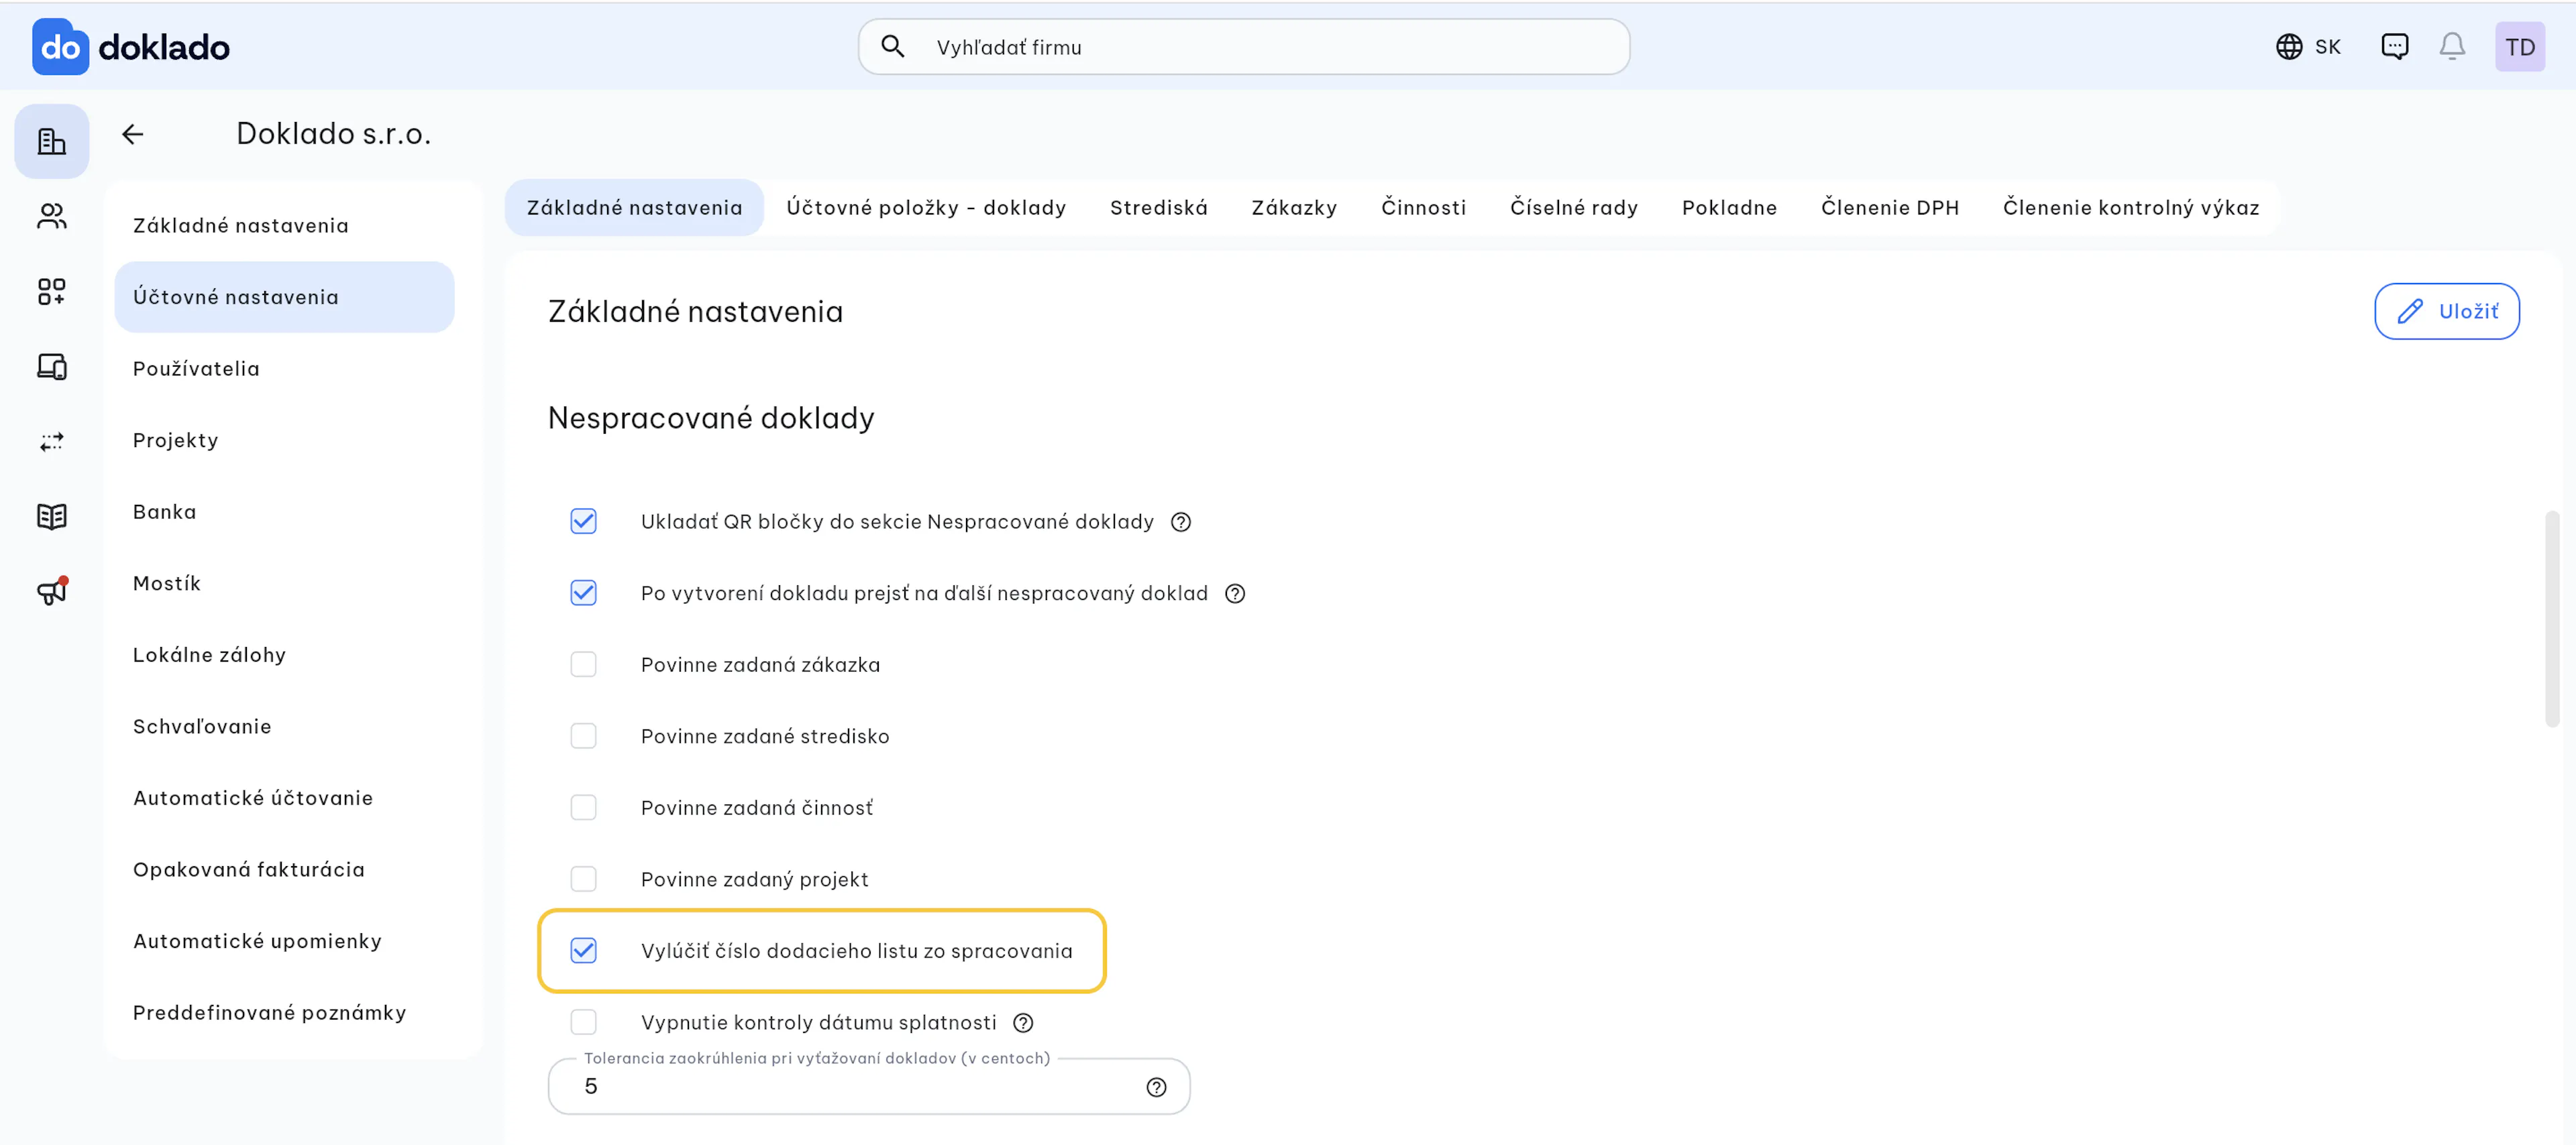Go back with the left arrow
Screen dimensions: 2576x1145
tap(133, 134)
